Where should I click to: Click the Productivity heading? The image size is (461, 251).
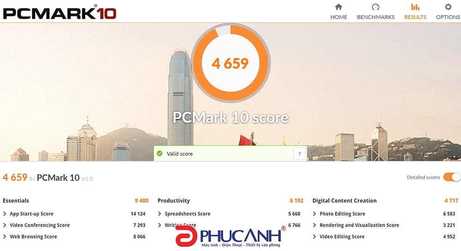174,201
